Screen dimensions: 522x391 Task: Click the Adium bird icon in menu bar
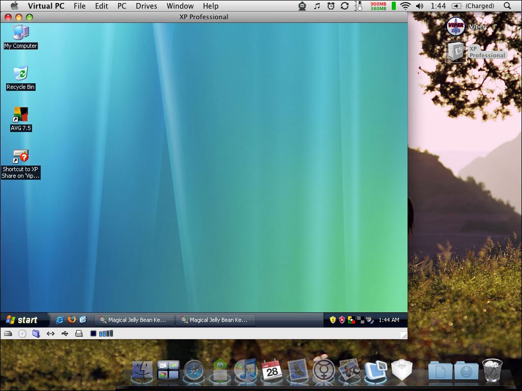(x=302, y=6)
